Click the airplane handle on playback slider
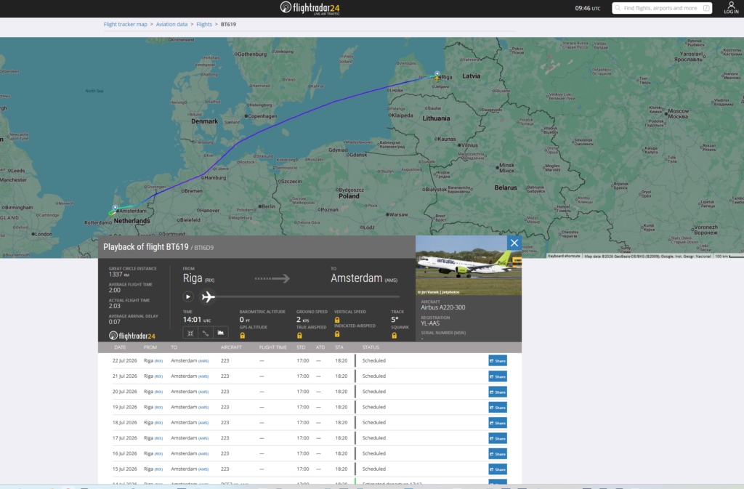The image size is (744, 489). (208, 297)
